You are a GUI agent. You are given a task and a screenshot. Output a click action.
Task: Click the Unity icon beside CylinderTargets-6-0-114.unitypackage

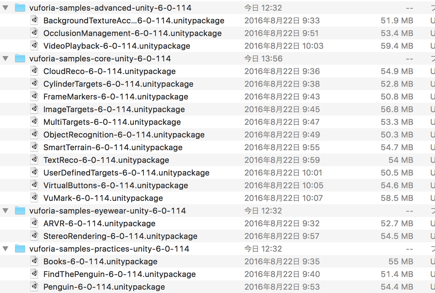coord(34,84)
